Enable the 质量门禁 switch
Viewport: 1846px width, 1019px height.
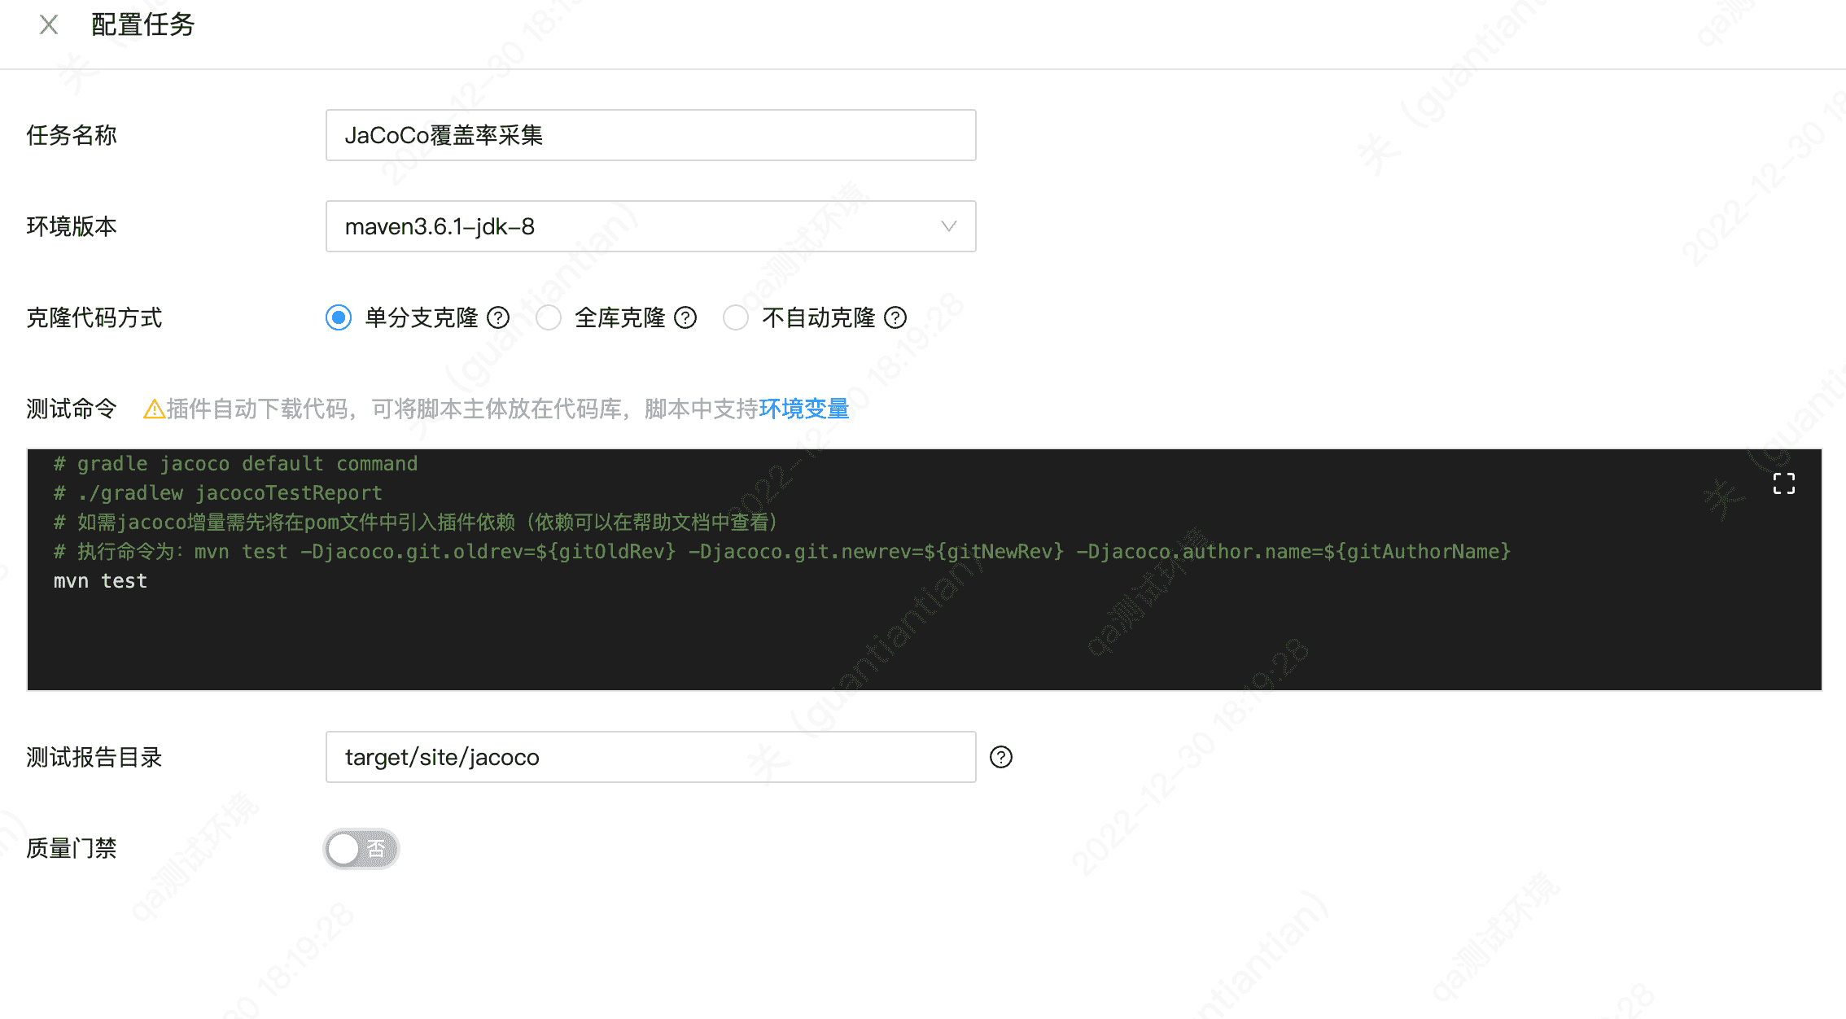361,848
